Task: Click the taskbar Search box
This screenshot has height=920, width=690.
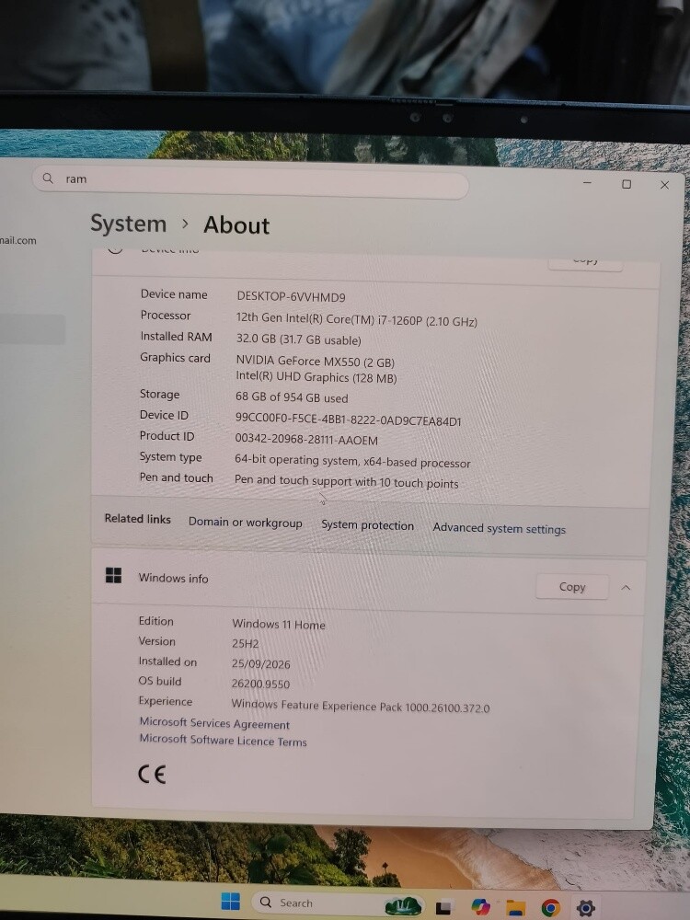Action: click(339, 903)
